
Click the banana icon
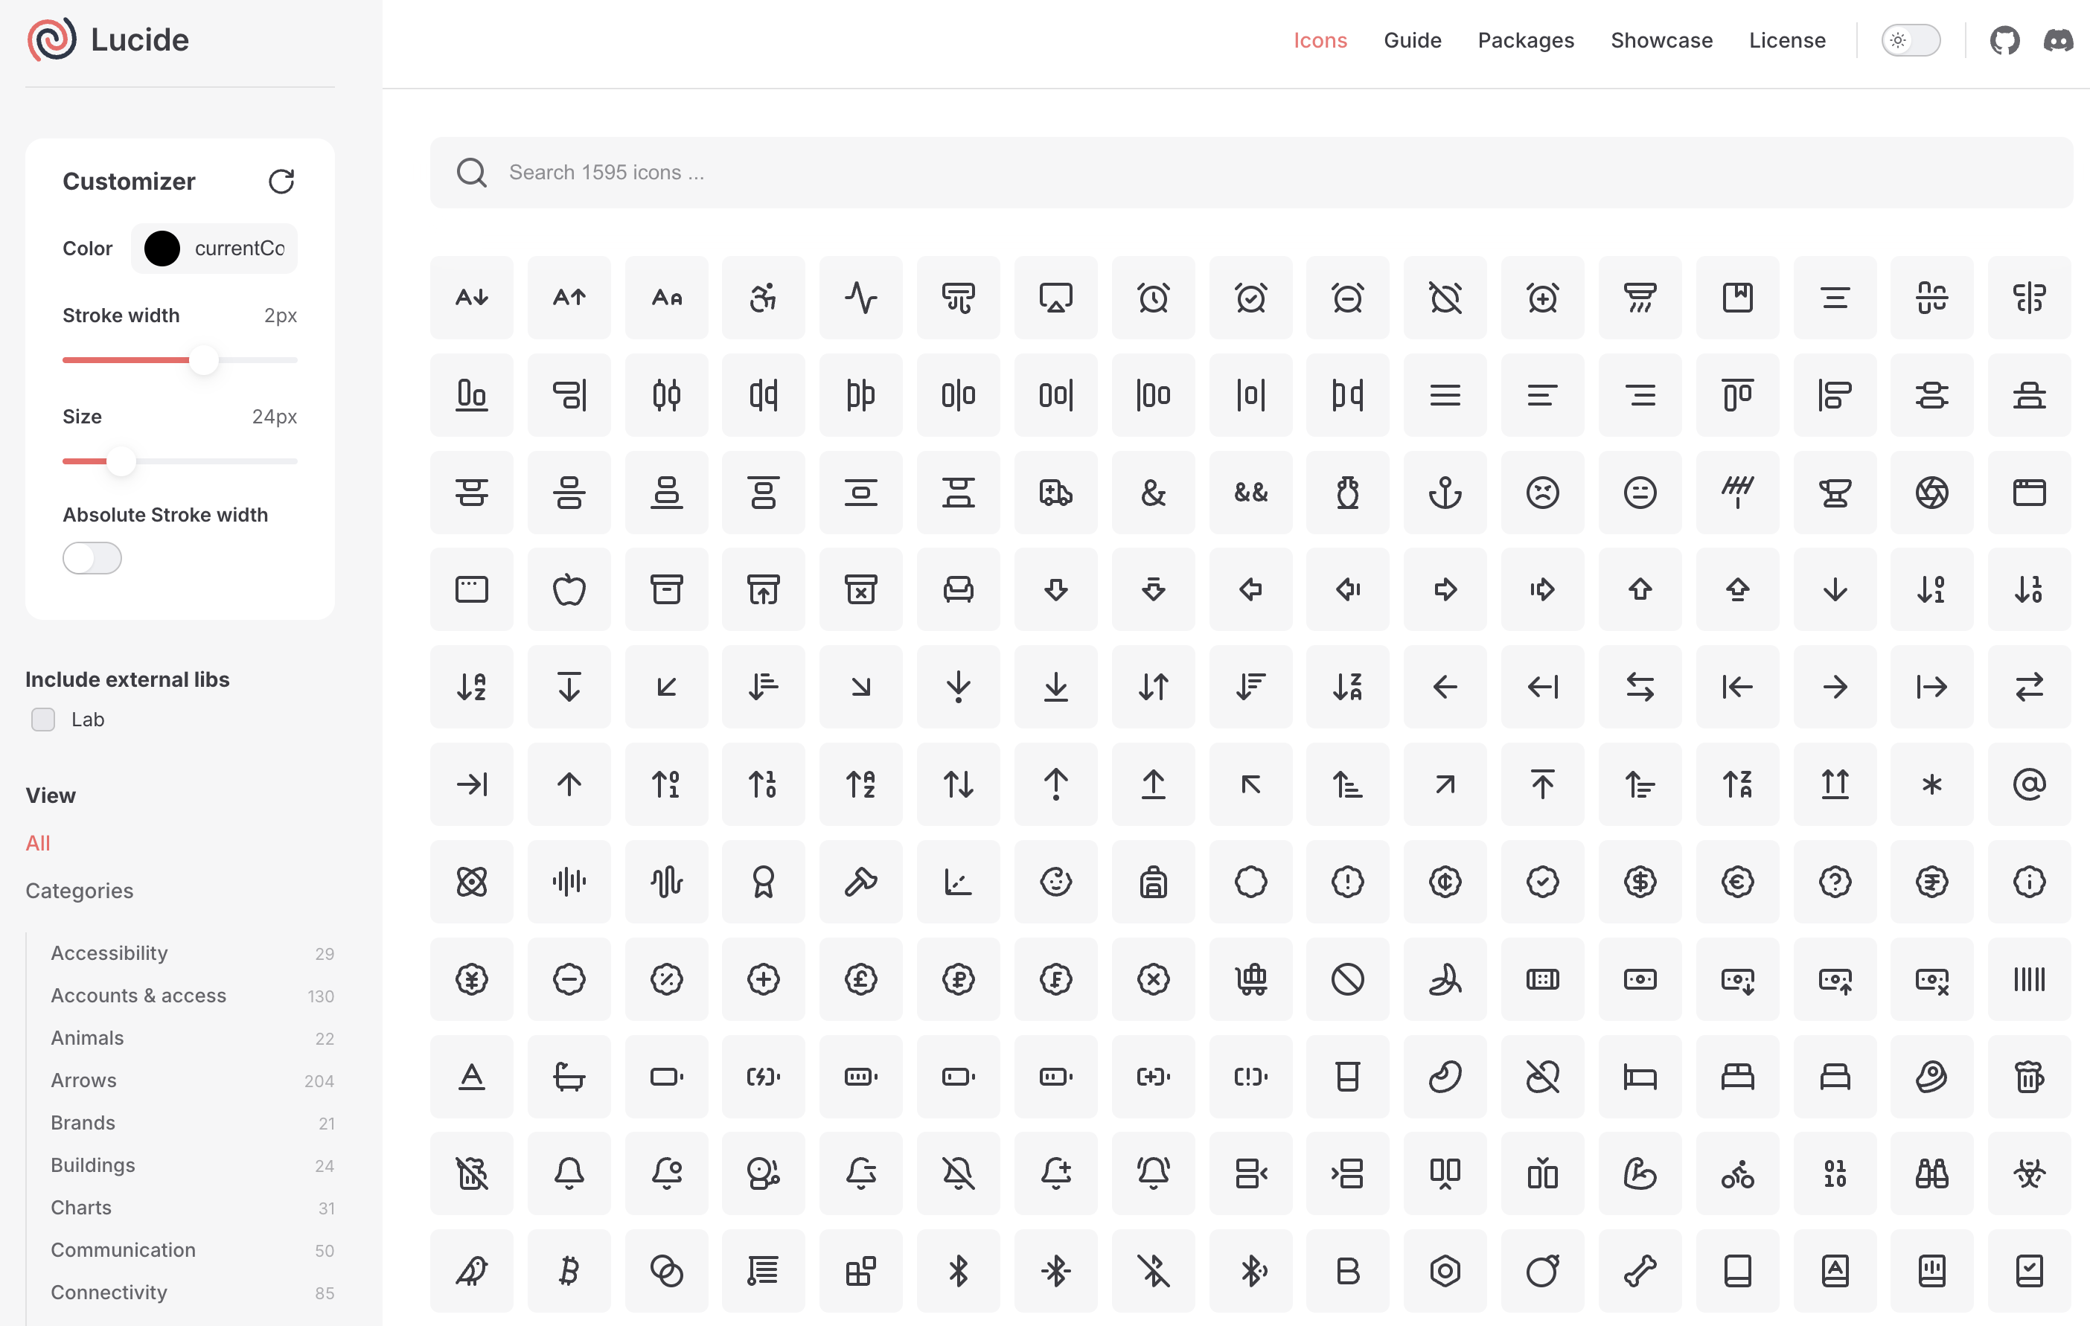1445,980
